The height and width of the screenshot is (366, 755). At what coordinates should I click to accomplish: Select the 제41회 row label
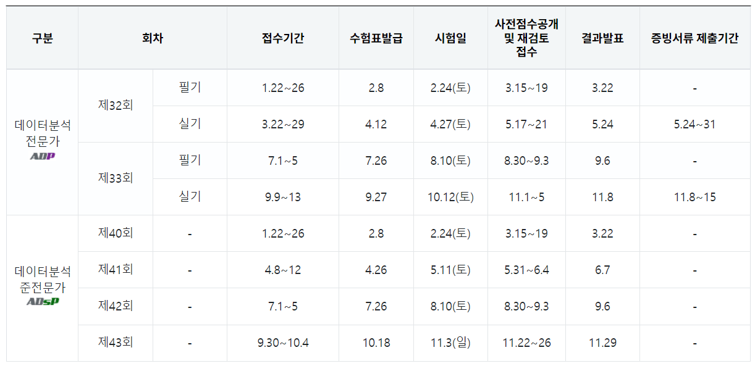click(116, 270)
